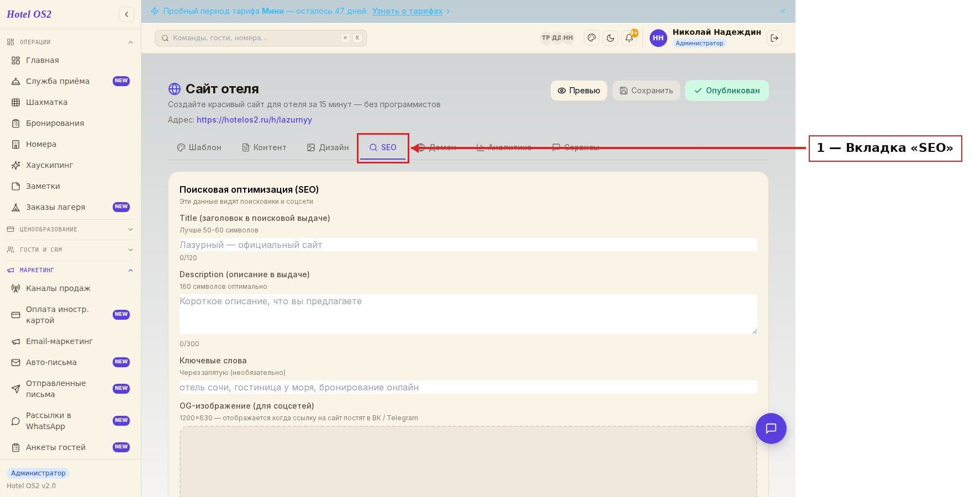Open Хаускипинг in sidebar
This screenshot has width=975, height=497.
70,165
